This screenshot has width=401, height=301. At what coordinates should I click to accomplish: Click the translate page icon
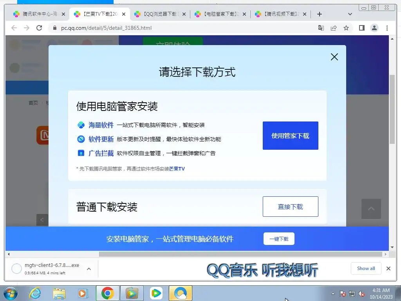click(x=321, y=28)
